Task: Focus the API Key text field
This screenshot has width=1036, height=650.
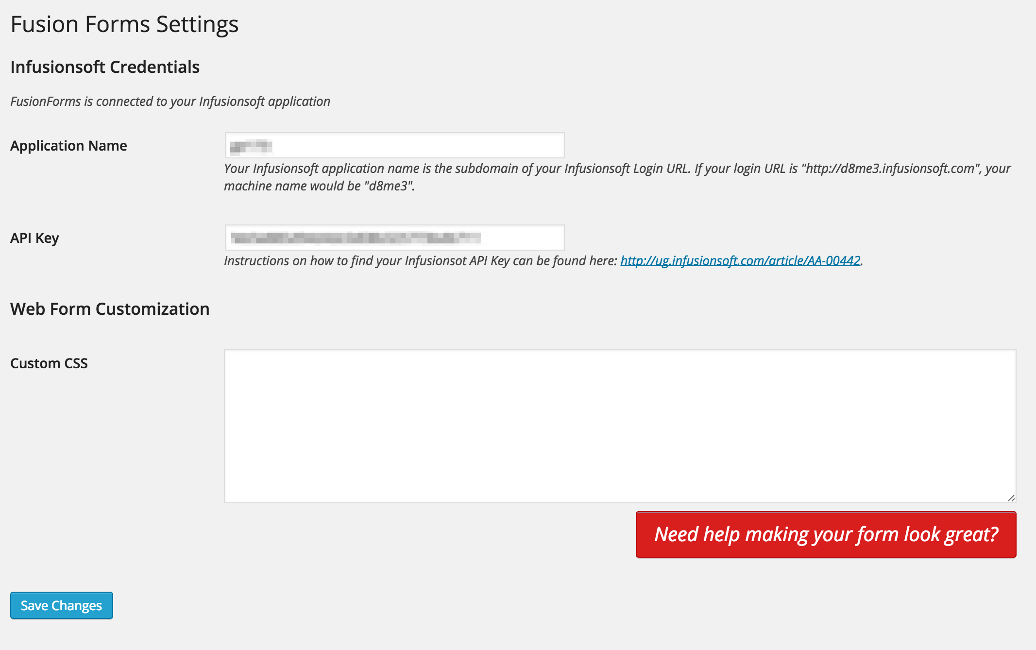Action: pyautogui.click(x=394, y=238)
